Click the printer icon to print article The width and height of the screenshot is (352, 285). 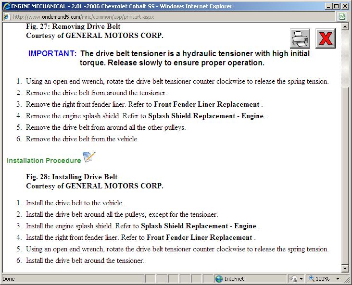click(x=300, y=38)
